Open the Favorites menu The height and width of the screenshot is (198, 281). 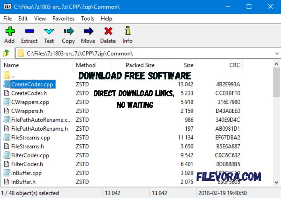pos(63,18)
